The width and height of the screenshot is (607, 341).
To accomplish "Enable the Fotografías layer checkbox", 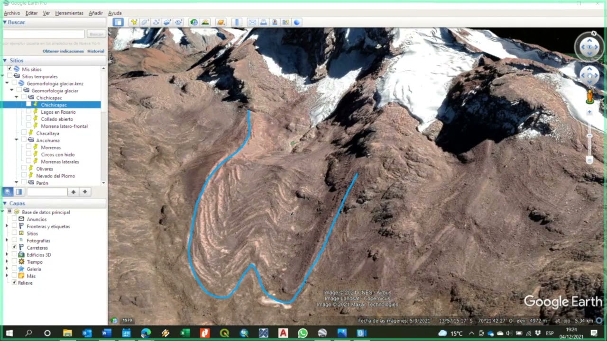I will coord(14,241).
